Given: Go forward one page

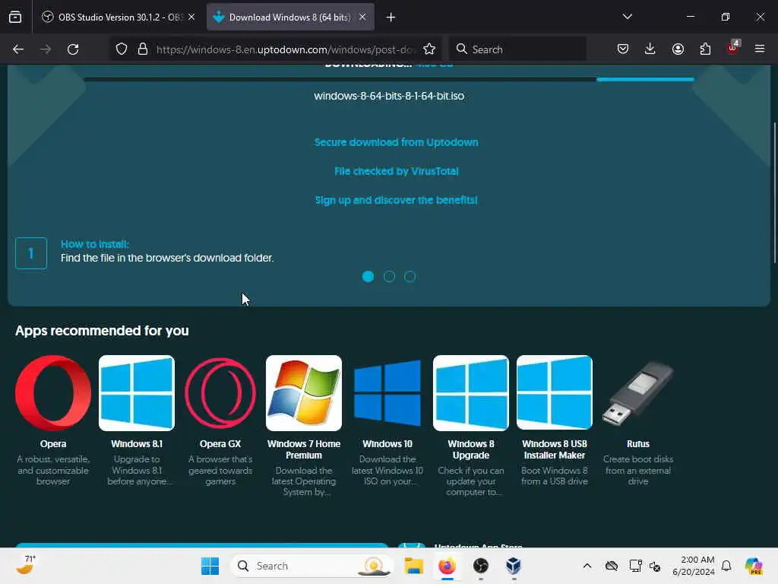Looking at the screenshot, I should pyautogui.click(x=45, y=49).
